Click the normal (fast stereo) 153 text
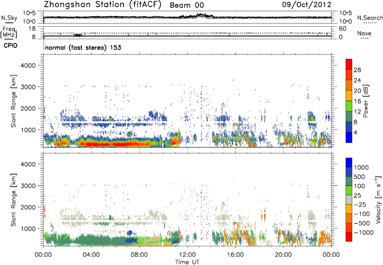The width and height of the screenshot is (383, 265). pos(83,47)
